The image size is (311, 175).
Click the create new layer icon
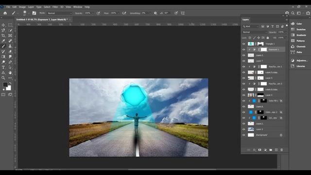276,150
